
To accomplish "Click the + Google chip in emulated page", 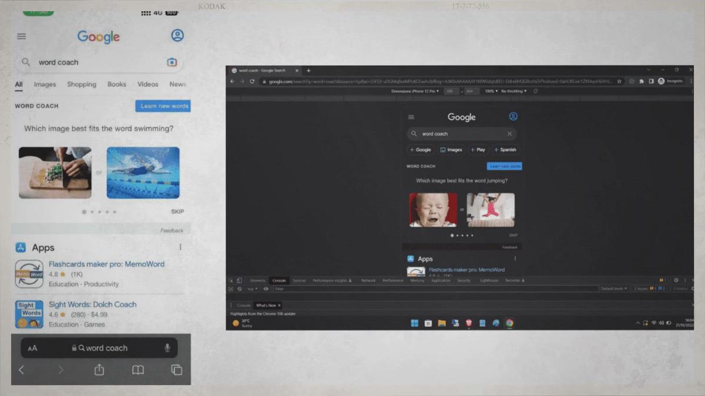I will (421, 150).
